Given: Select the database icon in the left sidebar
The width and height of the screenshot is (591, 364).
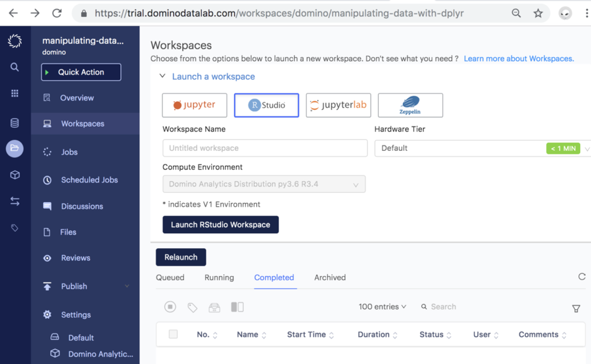Looking at the screenshot, I should [x=14, y=122].
